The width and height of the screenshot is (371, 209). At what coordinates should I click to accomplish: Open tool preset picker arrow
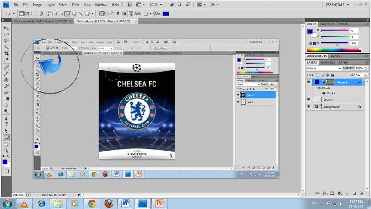[x=13, y=14]
